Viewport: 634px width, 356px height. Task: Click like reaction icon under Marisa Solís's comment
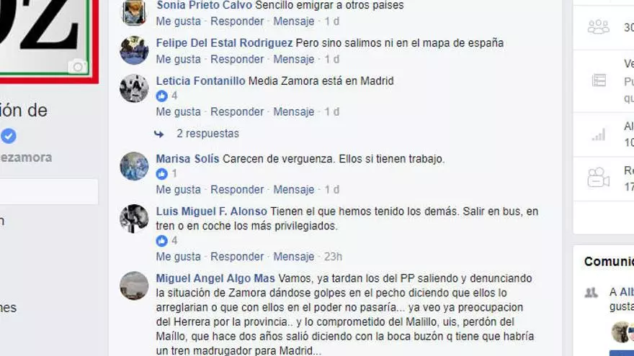(x=161, y=173)
